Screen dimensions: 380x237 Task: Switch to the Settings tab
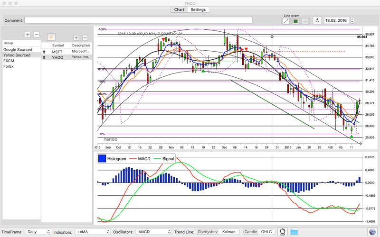(199, 9)
